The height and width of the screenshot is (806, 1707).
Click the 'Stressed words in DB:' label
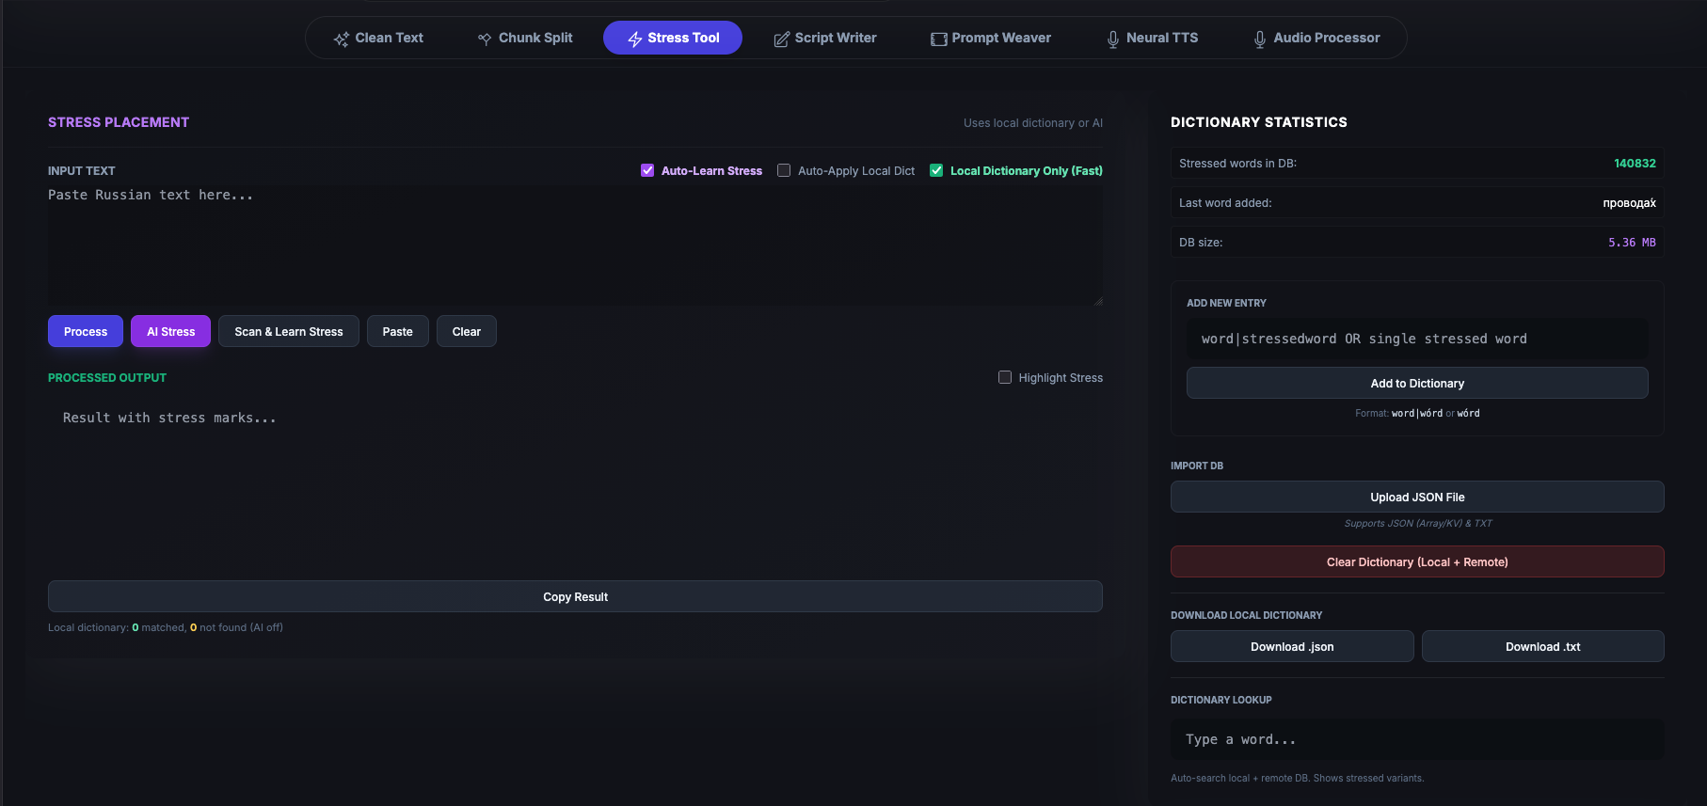click(x=1237, y=163)
